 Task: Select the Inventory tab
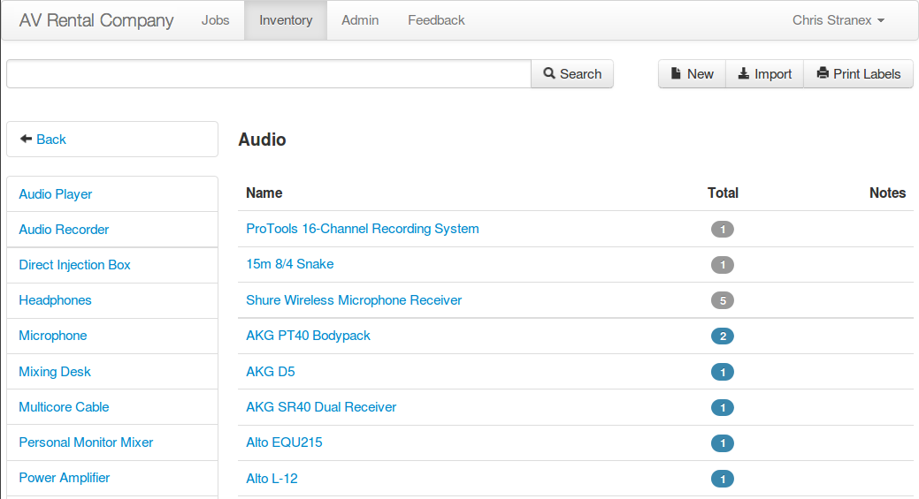[x=286, y=20]
